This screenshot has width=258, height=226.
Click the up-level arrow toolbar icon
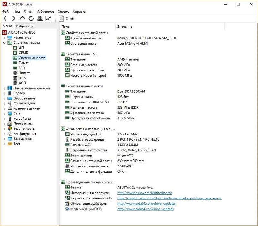pos(22,18)
